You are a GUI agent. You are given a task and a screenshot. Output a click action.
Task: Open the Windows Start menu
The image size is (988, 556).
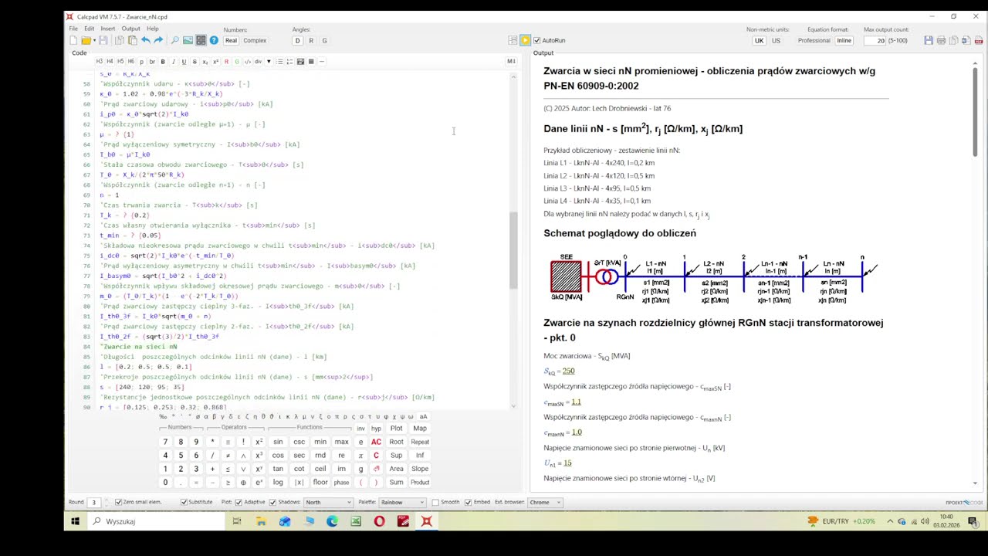click(75, 521)
